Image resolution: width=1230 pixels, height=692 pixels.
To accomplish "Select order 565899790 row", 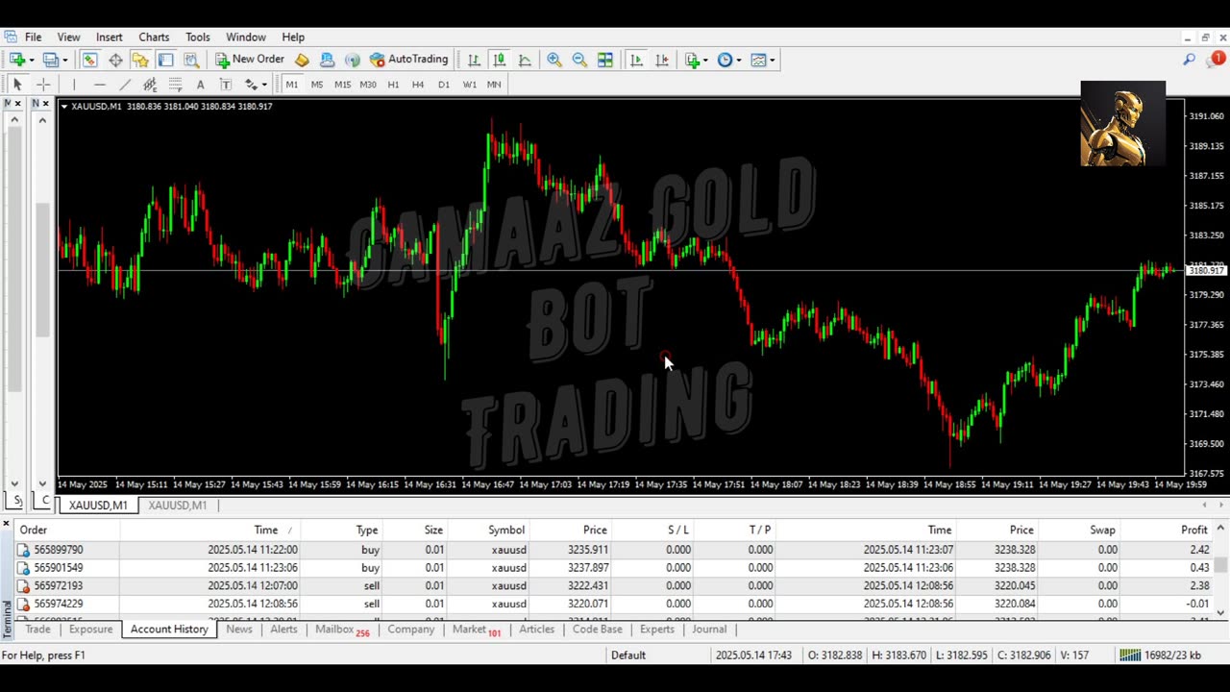I will (615, 550).
